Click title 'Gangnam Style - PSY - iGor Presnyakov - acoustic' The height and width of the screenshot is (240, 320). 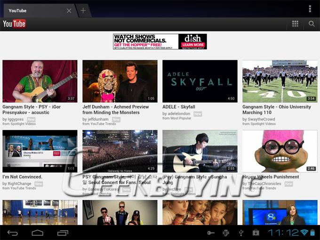pyautogui.click(x=32, y=110)
